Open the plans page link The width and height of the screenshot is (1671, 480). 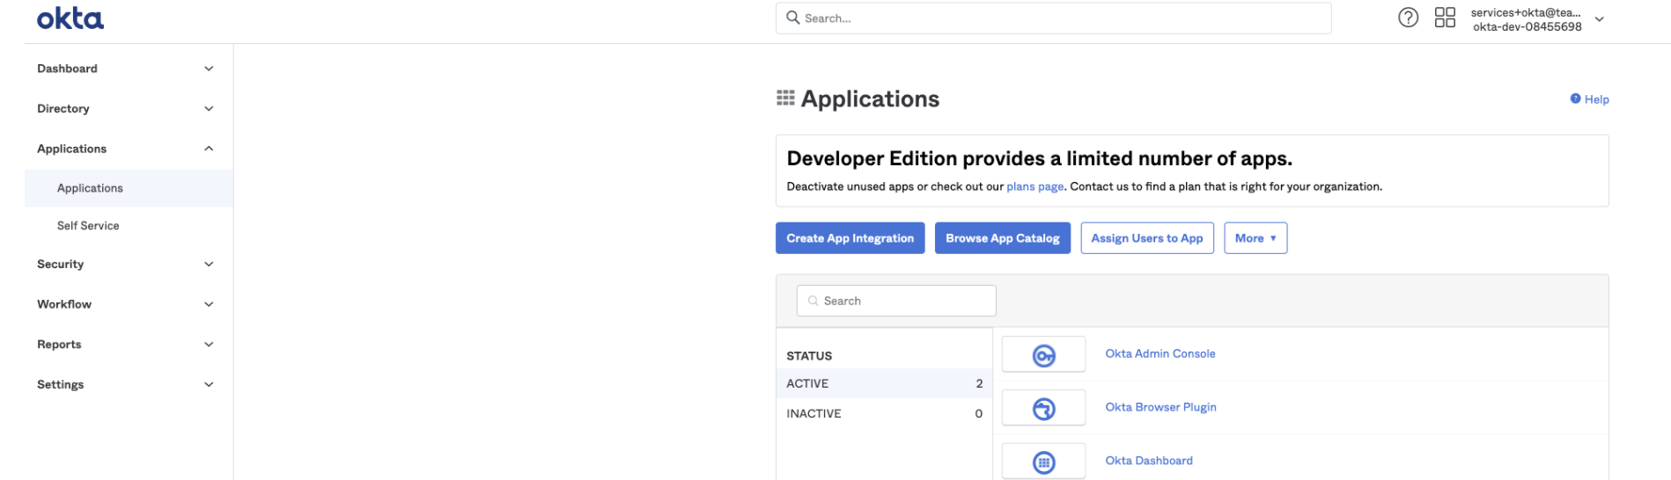(x=1034, y=186)
